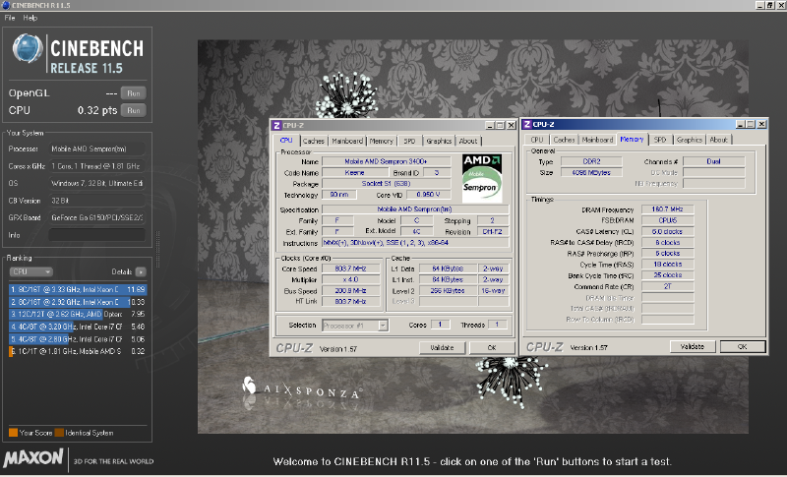Click the left CPU-Z title bar icon
The height and width of the screenshot is (477, 787).
click(276, 125)
